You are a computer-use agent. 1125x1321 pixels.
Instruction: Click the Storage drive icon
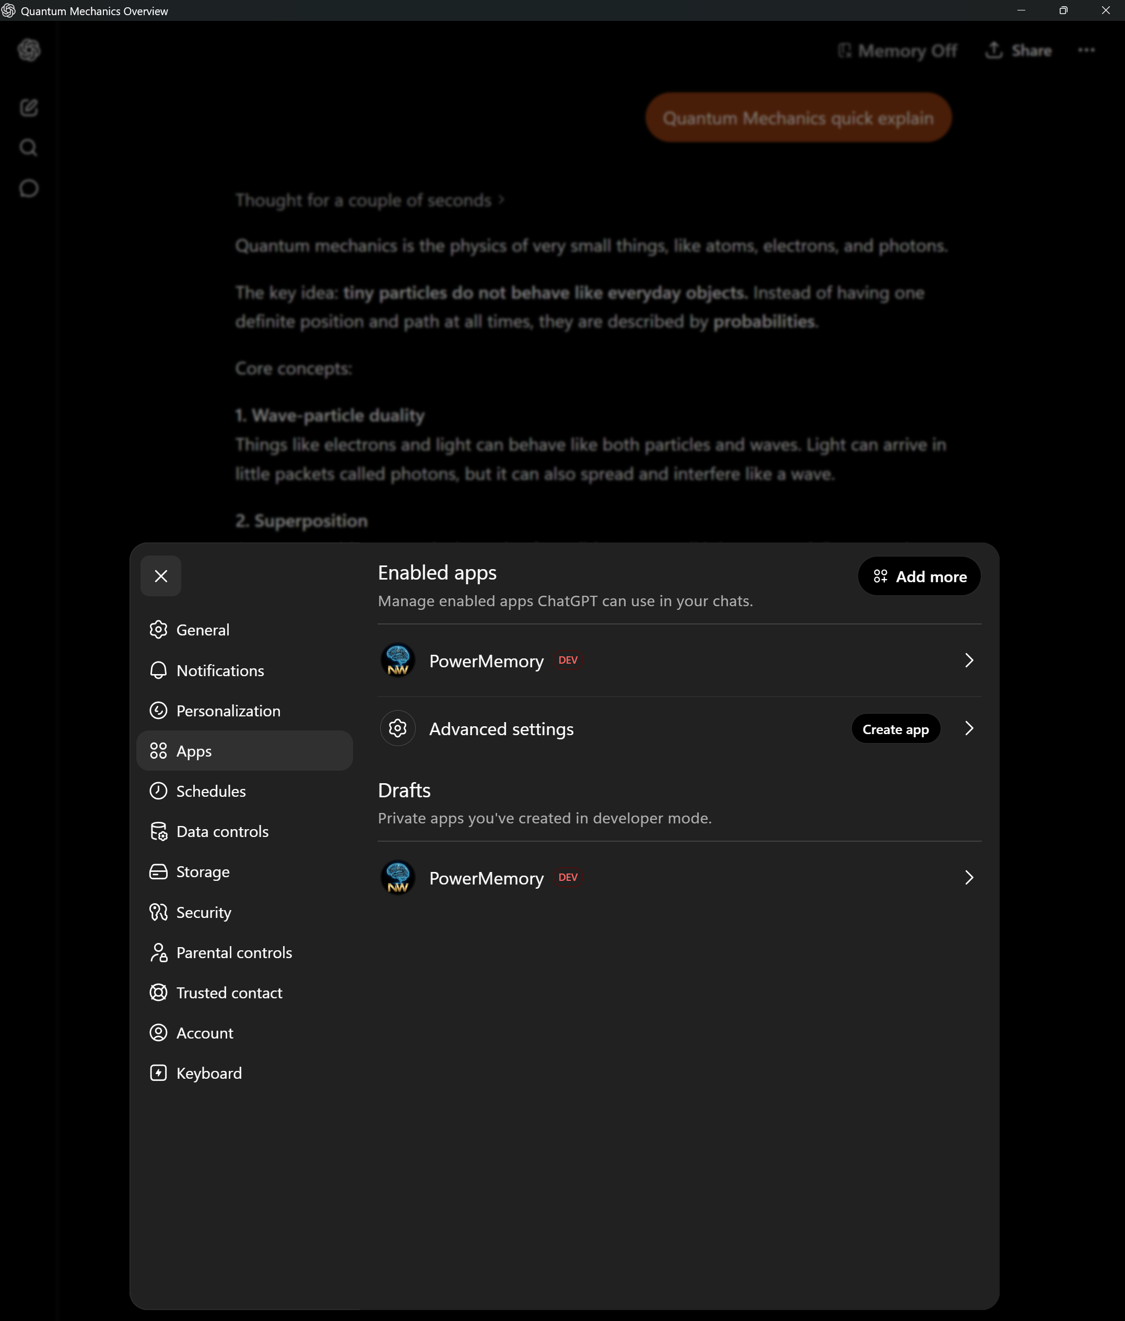[x=158, y=871]
